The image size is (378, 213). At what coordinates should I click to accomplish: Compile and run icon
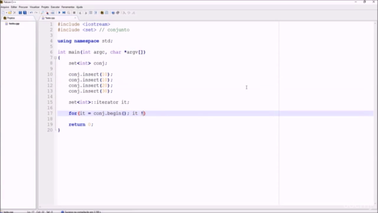64,12
